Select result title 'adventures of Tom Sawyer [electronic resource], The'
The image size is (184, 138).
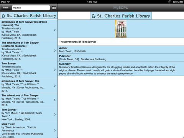pos(24,23)
